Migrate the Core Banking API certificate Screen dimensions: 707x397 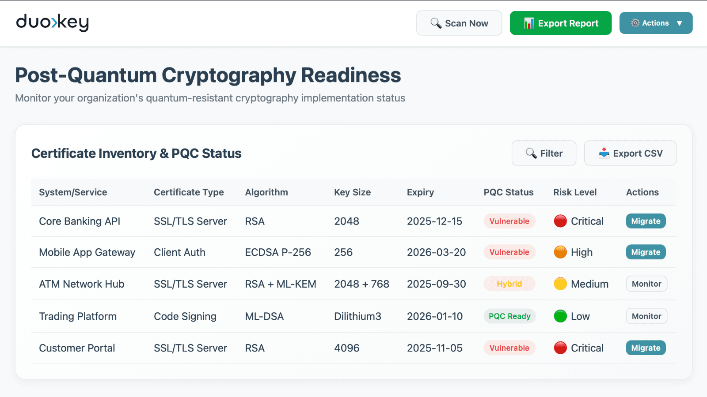coord(646,221)
